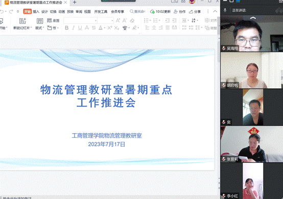Select the 开始 (Home) ribbon tab
The width and height of the screenshot is (283, 199).
[28, 12]
